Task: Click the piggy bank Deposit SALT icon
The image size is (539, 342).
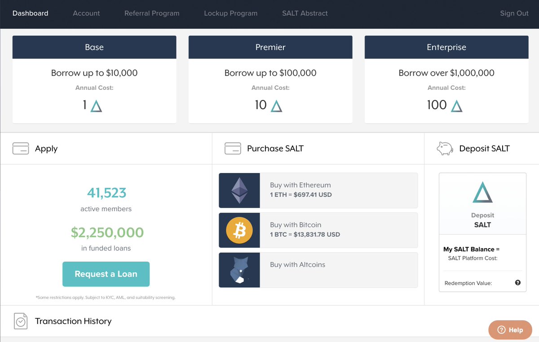Action: point(444,148)
